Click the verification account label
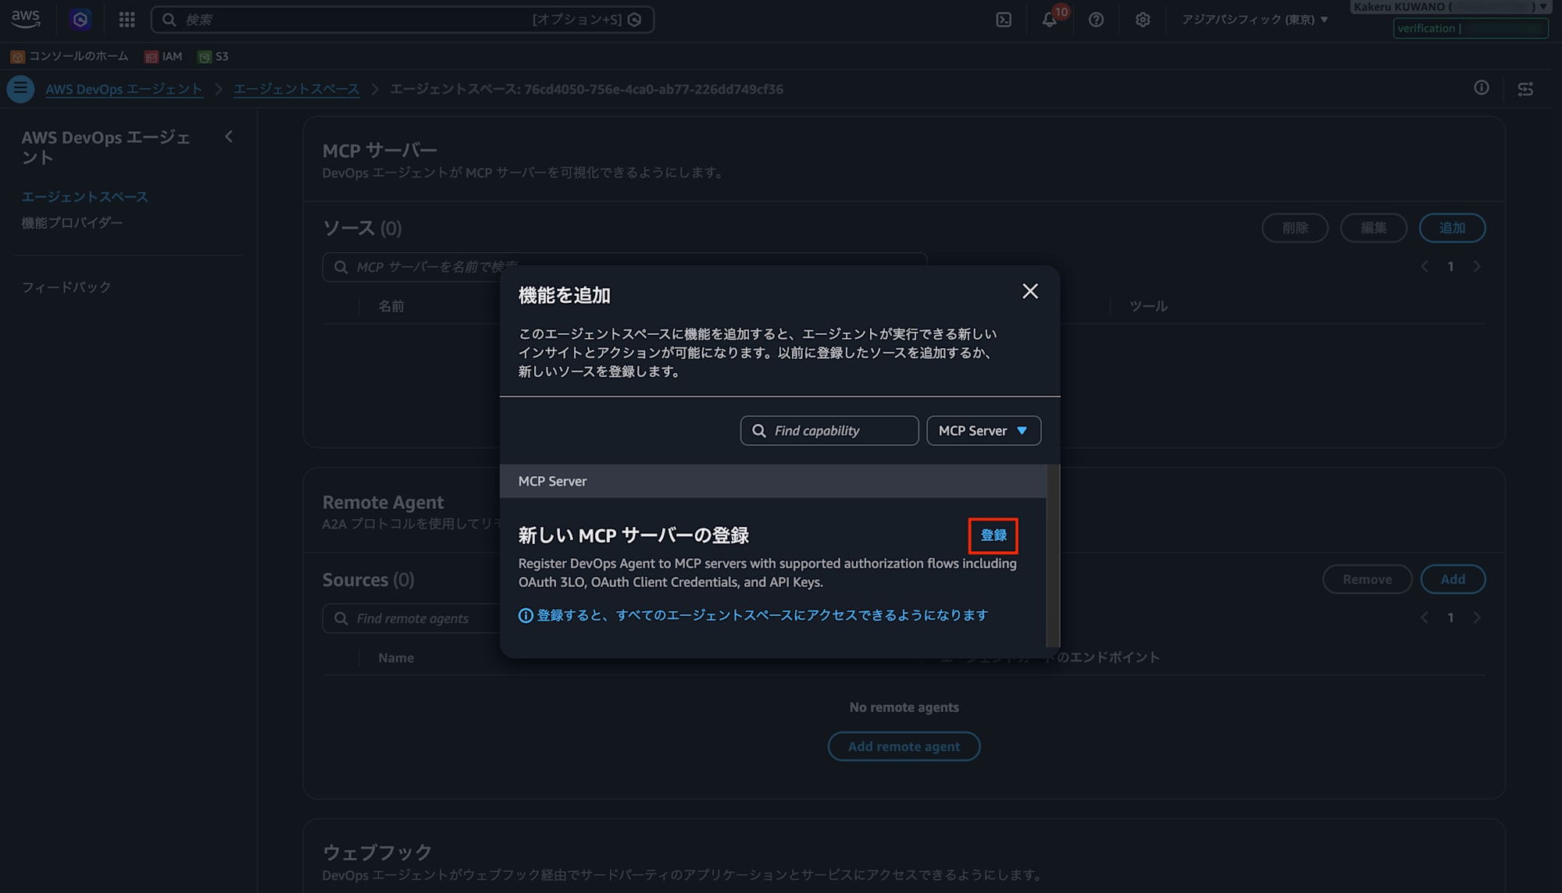The width and height of the screenshot is (1562, 893). click(1471, 28)
